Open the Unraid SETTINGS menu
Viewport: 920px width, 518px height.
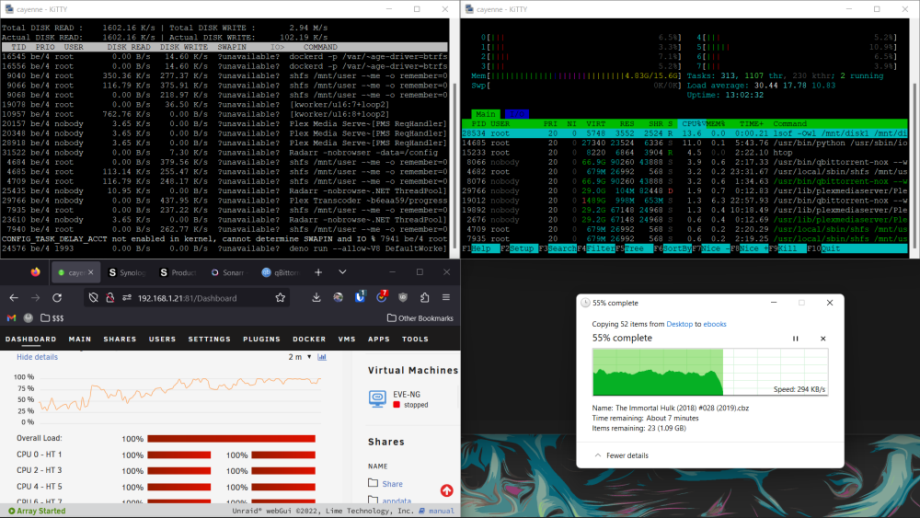(210, 340)
